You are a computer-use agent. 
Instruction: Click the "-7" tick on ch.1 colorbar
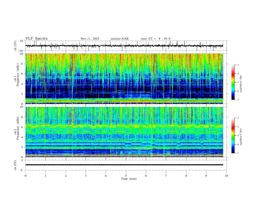238,100
